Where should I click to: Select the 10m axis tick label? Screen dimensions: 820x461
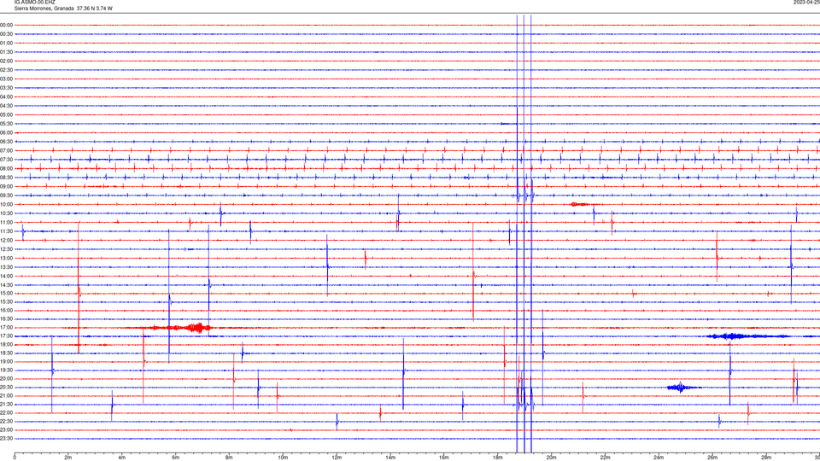(x=283, y=458)
